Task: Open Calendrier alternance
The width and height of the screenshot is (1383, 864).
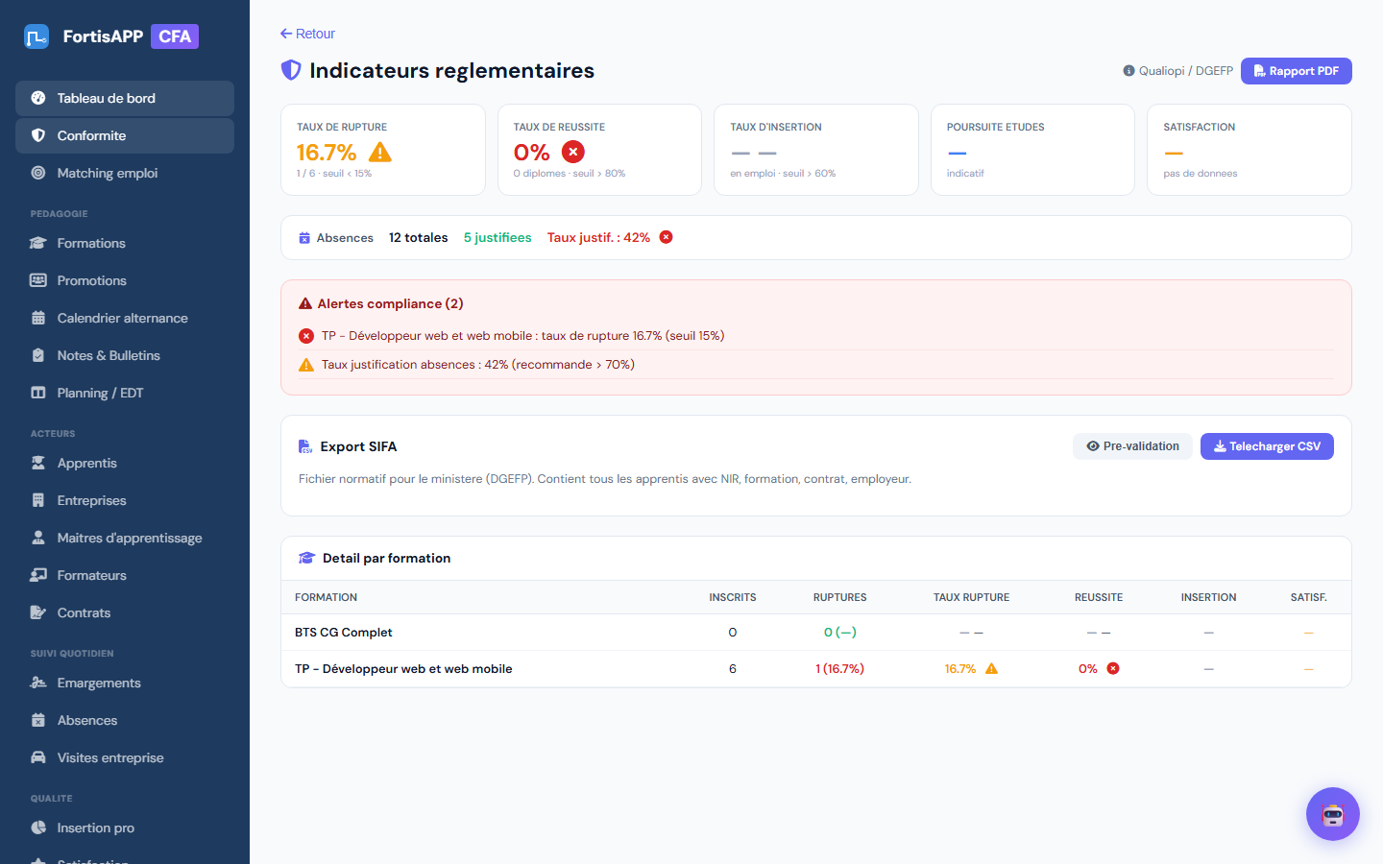Action: pyautogui.click(x=125, y=318)
